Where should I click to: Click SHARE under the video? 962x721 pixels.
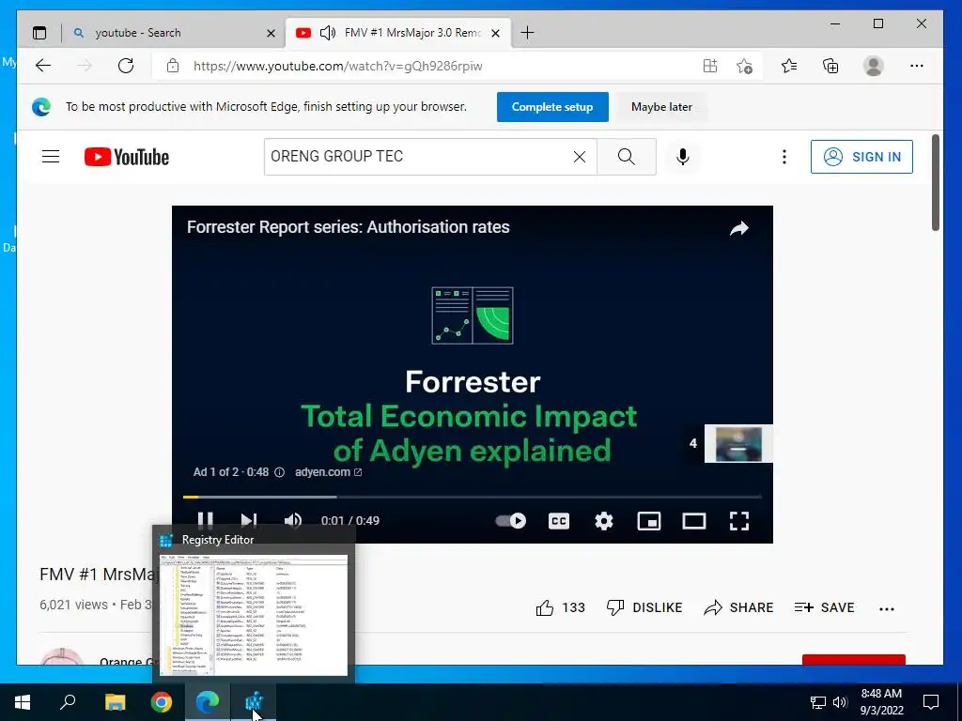tap(738, 607)
